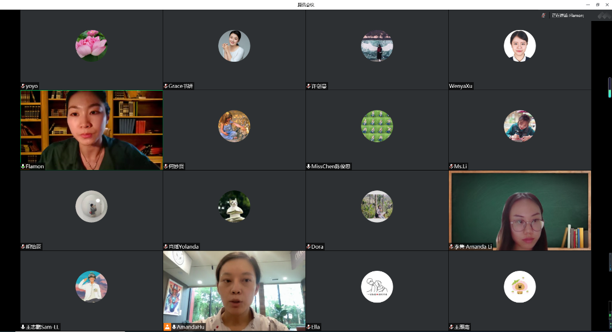Click the name label AmandaHu
The width and height of the screenshot is (612, 332).
coord(190,327)
